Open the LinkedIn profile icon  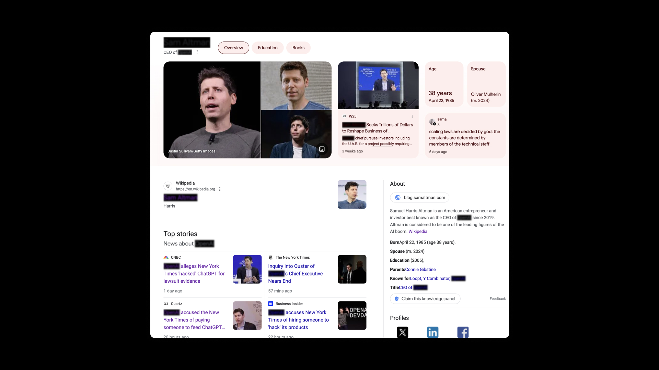433,332
